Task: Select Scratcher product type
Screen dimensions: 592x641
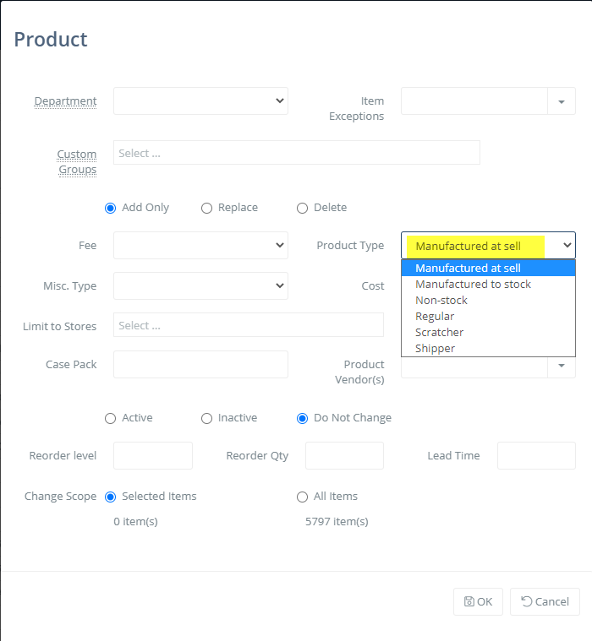Action: coord(489,333)
